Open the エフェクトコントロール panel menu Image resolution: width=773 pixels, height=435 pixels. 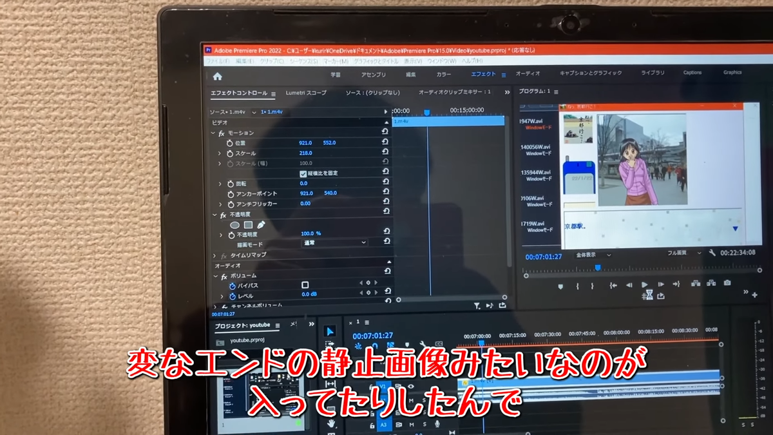273,94
